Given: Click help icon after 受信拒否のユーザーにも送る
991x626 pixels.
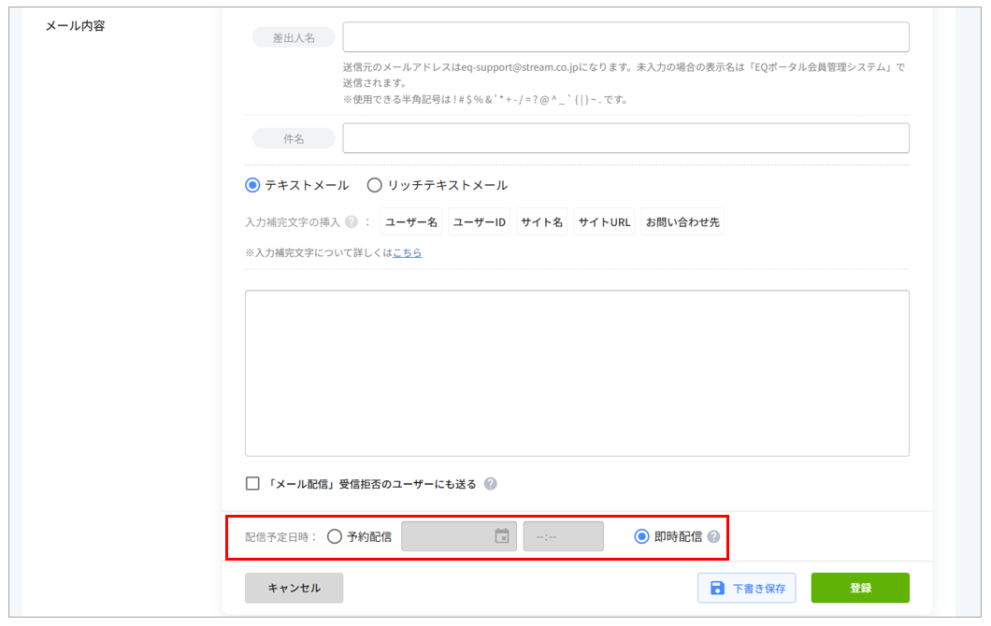Looking at the screenshot, I should point(491,484).
